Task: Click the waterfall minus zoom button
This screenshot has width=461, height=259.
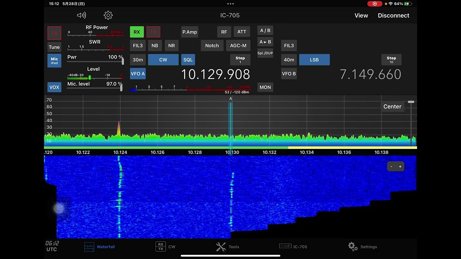Action: coord(391,167)
